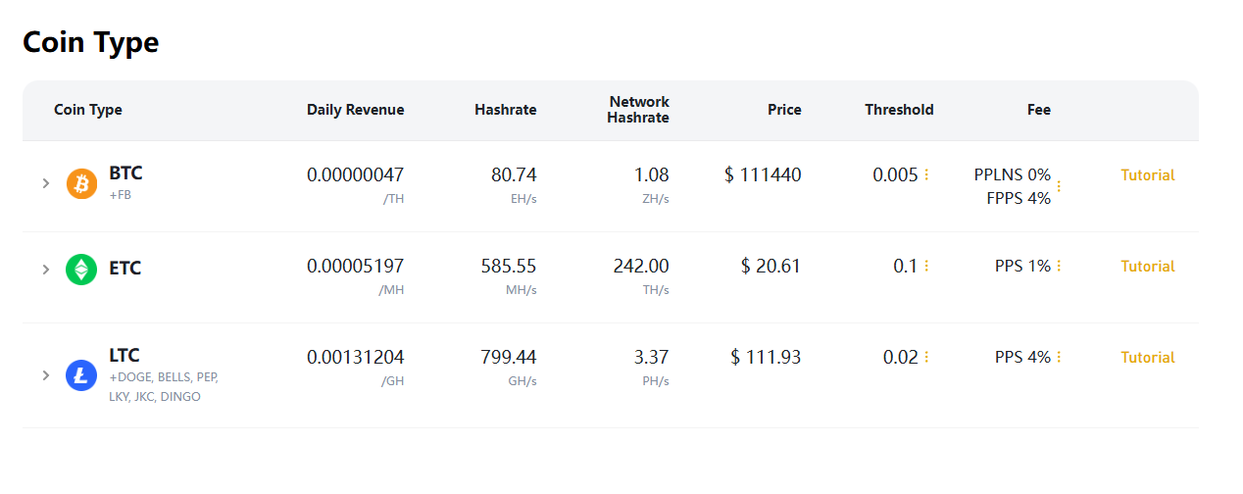Image resolution: width=1243 pixels, height=494 pixels.
Task: Open the LTC Tutorial link
Action: [x=1148, y=358]
